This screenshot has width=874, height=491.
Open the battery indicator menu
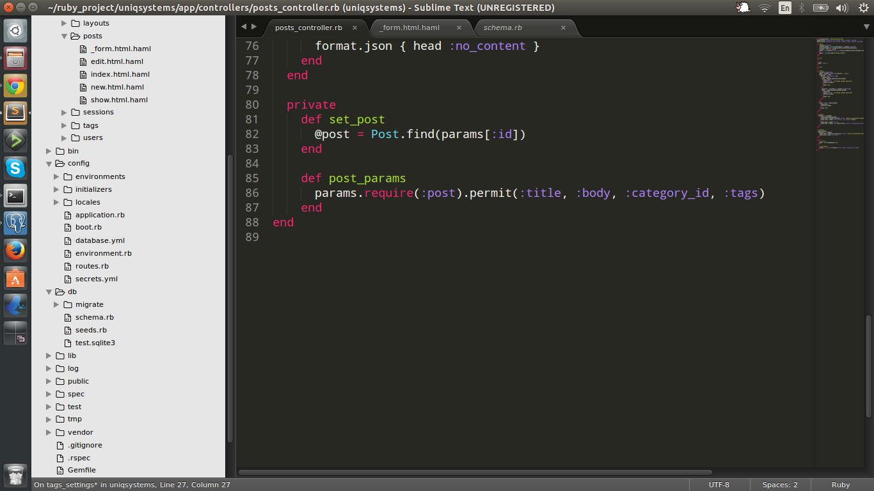(821, 8)
